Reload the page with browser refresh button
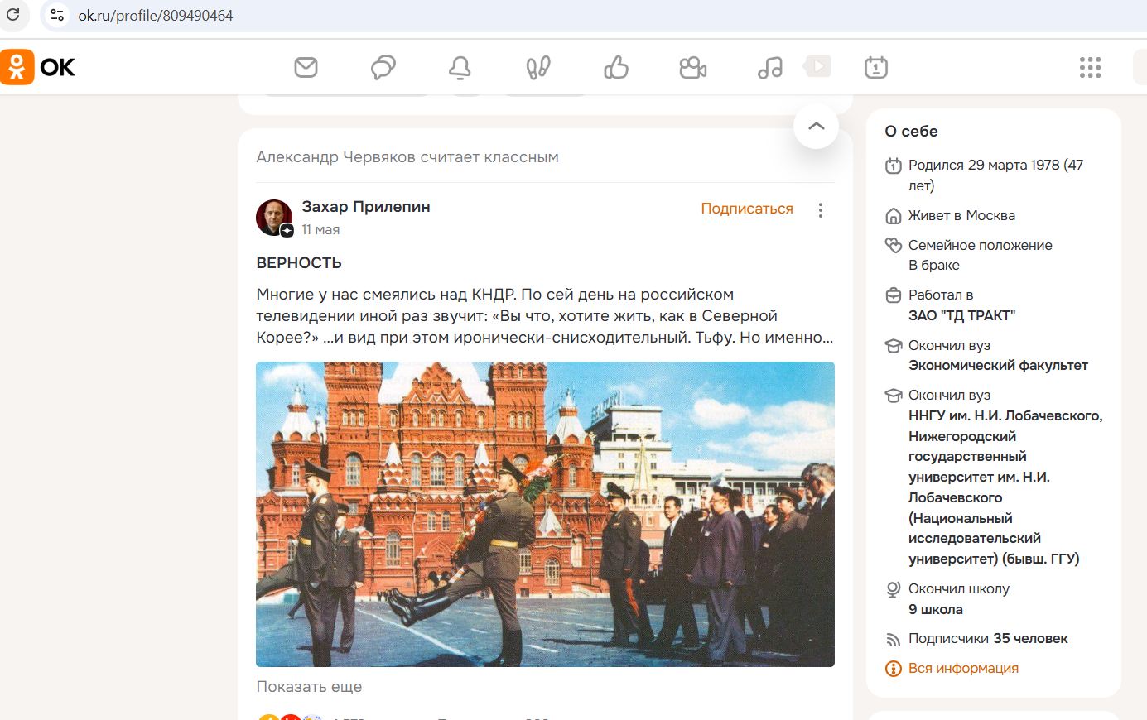Screen dimensions: 1147x720 (x=13, y=15)
